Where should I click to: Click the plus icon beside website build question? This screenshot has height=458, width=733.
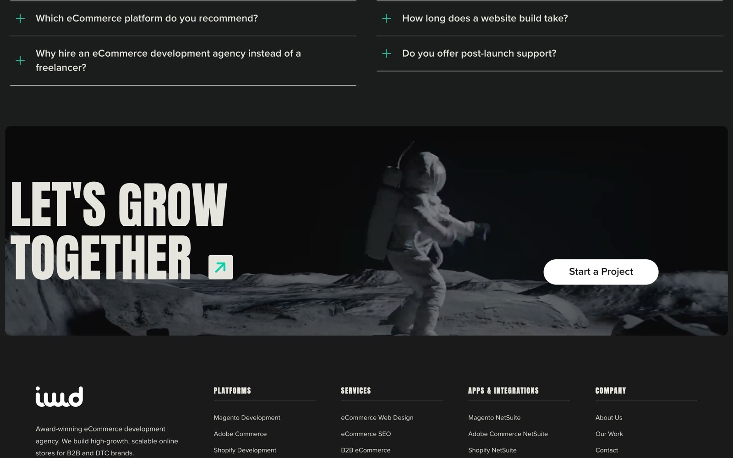(387, 18)
